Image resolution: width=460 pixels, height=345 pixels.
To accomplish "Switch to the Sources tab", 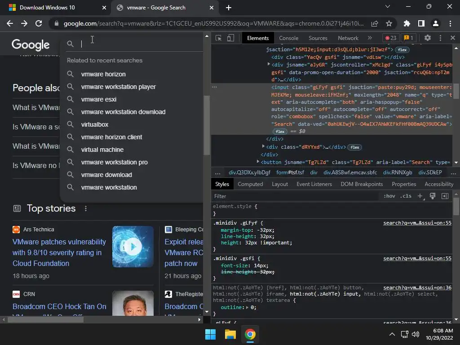I will click(318, 38).
